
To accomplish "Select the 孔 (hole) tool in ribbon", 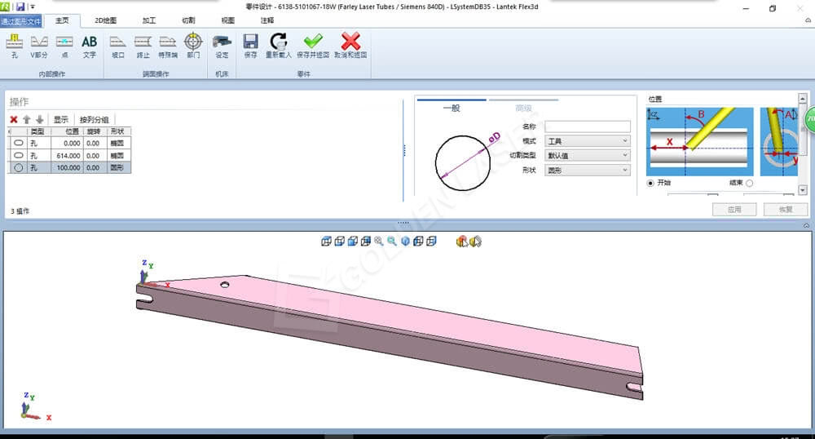I will click(15, 45).
